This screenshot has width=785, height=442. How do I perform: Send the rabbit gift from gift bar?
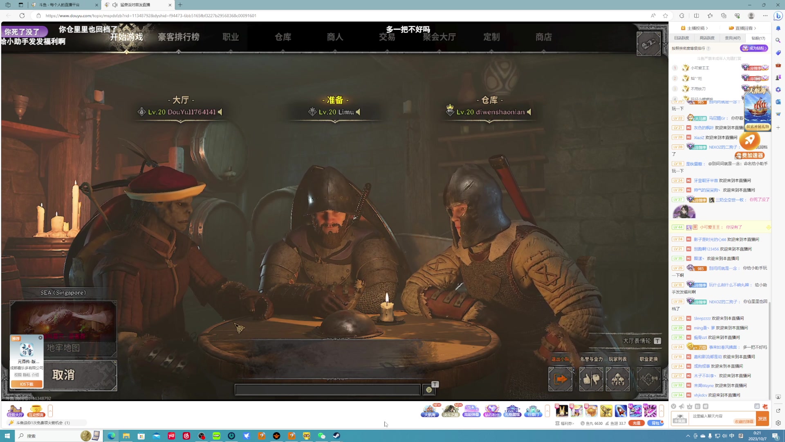click(x=562, y=410)
